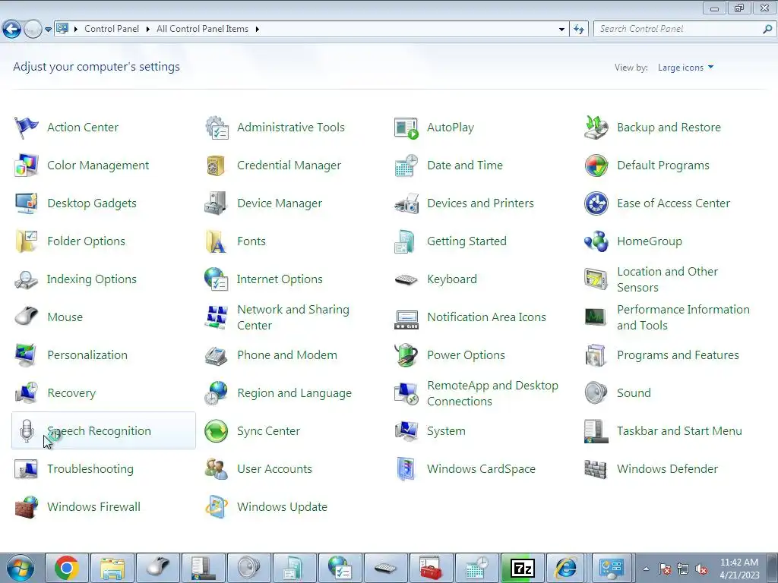The height and width of the screenshot is (583, 778).
Task: Open the Phone and Modem link
Action: point(286,355)
